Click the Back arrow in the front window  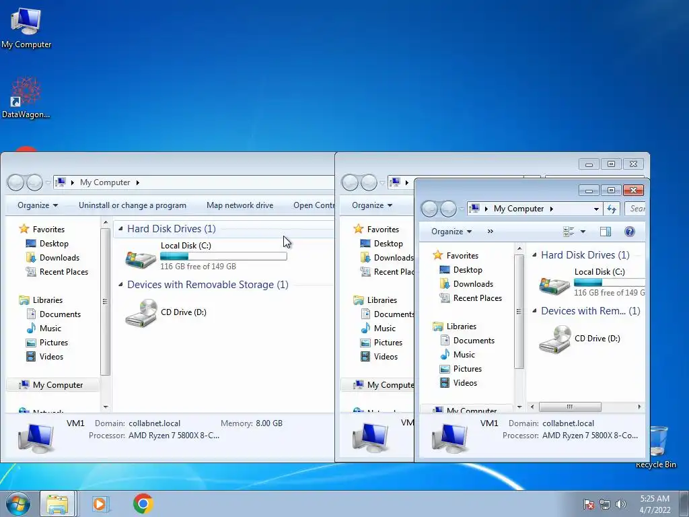[x=430, y=209]
